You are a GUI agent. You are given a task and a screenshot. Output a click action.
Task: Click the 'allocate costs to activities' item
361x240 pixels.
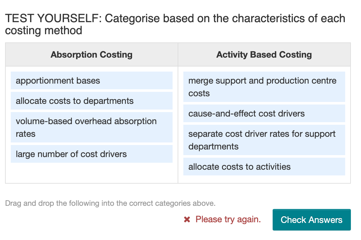(264, 167)
